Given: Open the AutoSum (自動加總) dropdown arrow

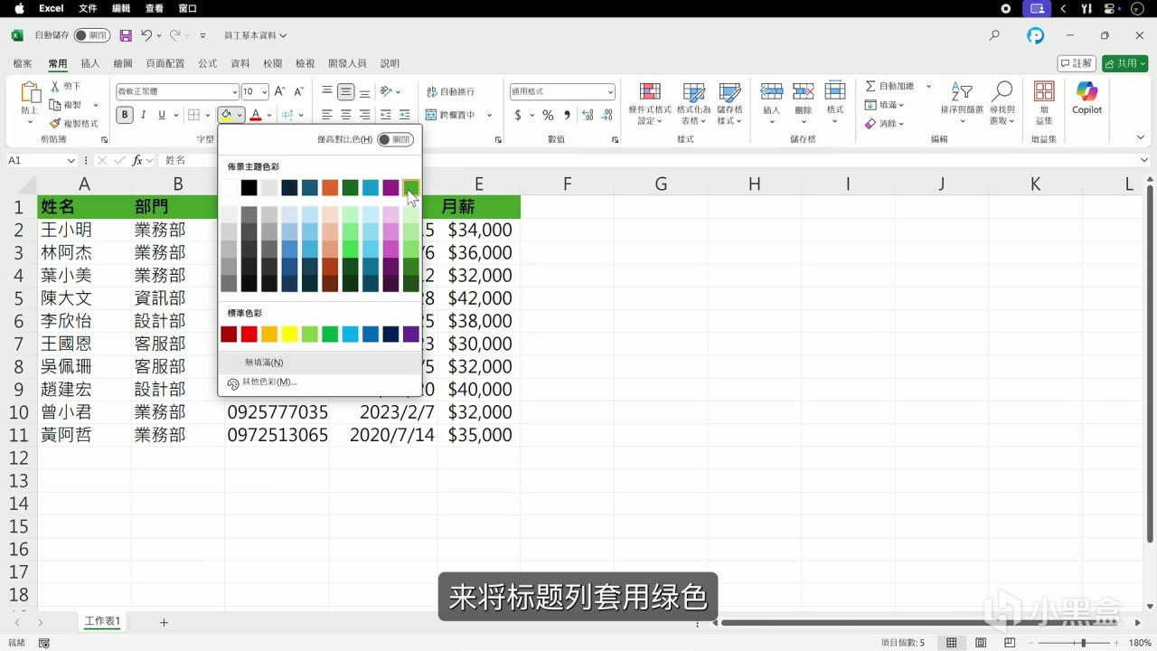Looking at the screenshot, I should click(x=928, y=86).
